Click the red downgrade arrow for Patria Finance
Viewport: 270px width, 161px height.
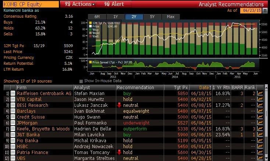119,153
